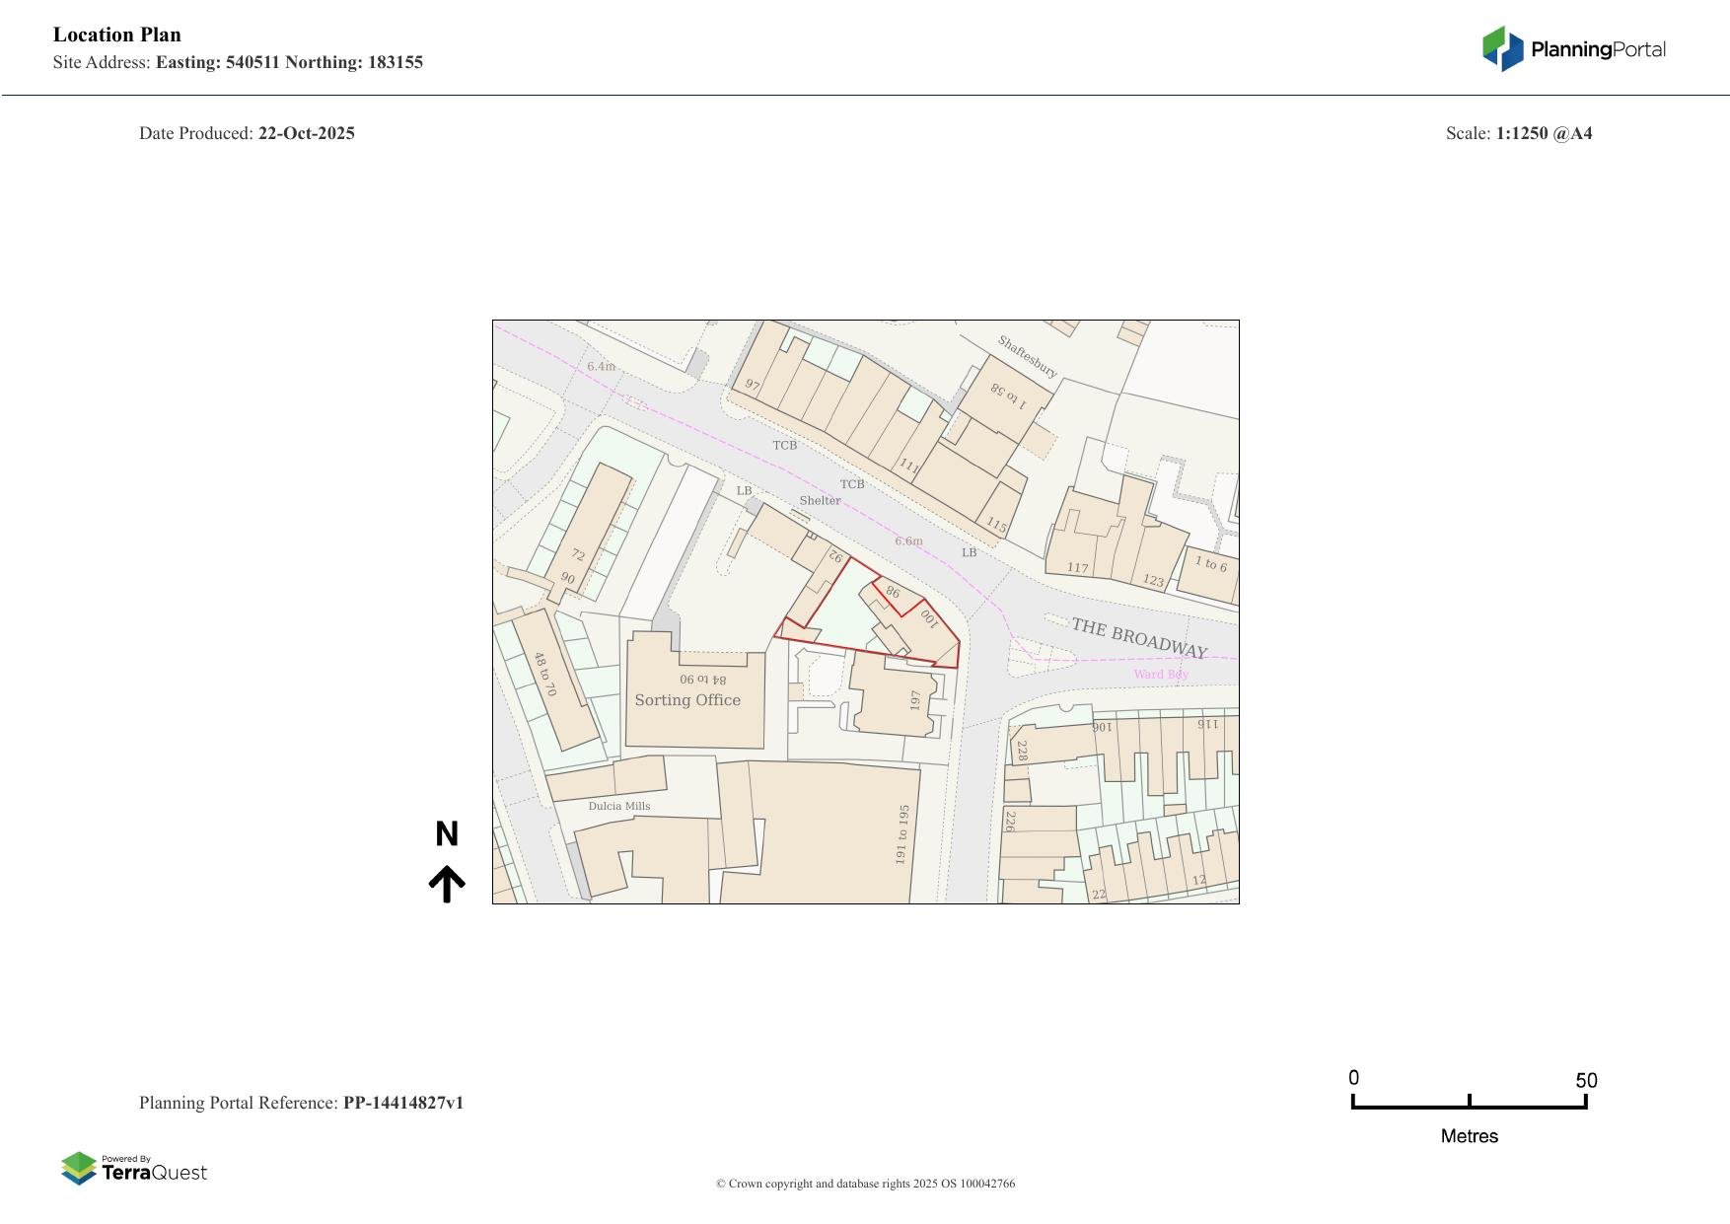Image resolution: width=1730 pixels, height=1224 pixels.
Task: Select building number 100 inside red boundary
Action: click(x=928, y=618)
